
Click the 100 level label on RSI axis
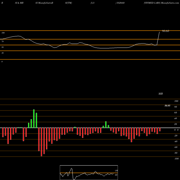pos(3,33)
